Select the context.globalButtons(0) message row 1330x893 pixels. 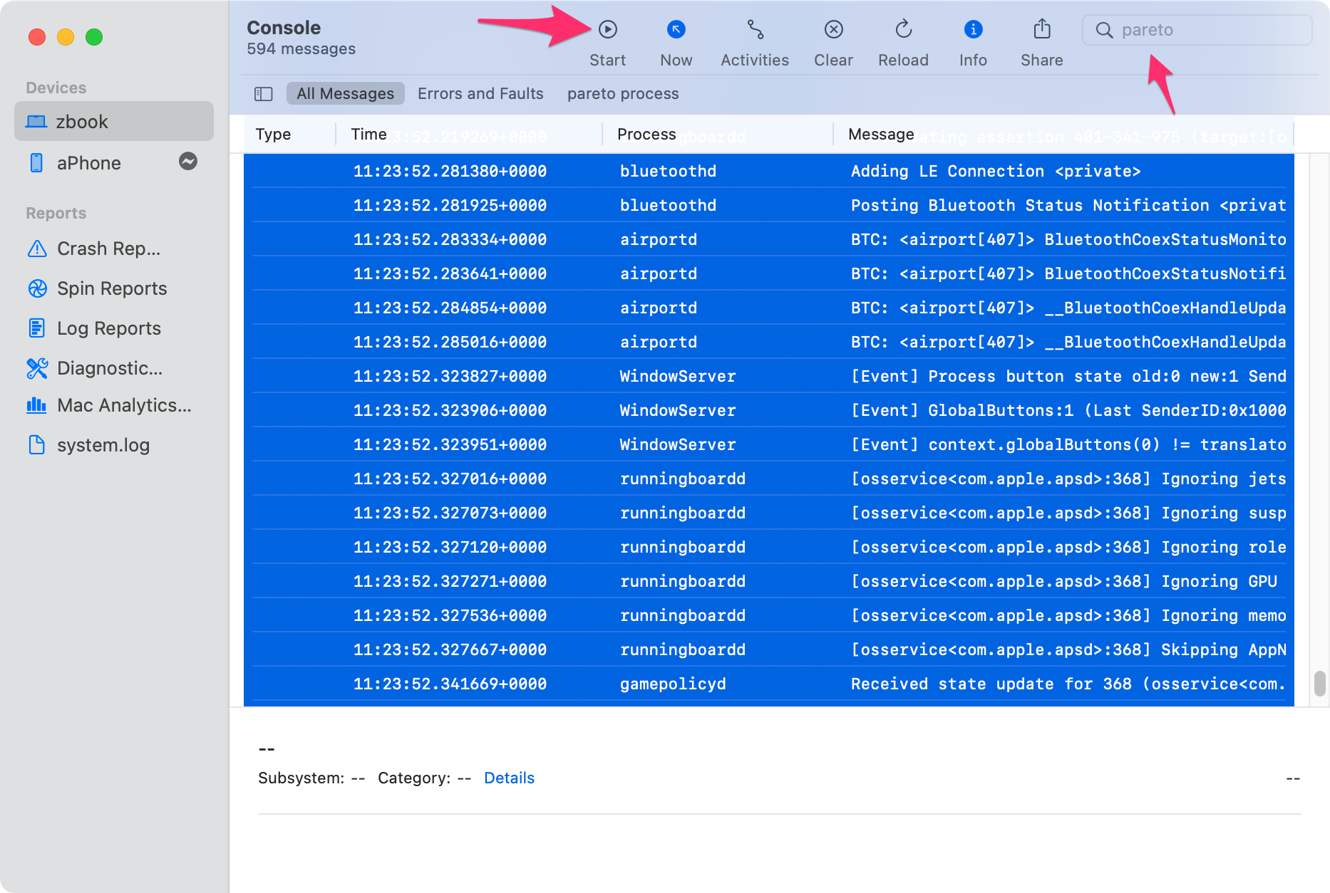(769, 444)
